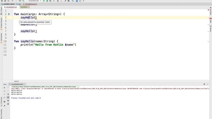
Task: Open the Ant Build tool window on the right stripe
Action: point(211,11)
